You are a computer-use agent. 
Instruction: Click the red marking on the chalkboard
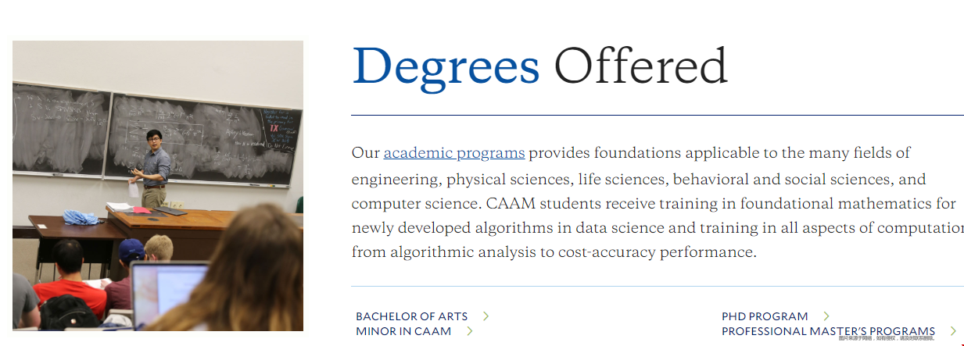click(x=274, y=128)
